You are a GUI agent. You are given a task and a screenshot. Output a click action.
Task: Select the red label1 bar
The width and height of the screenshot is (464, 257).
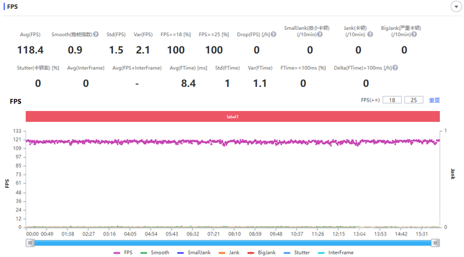[233, 117]
